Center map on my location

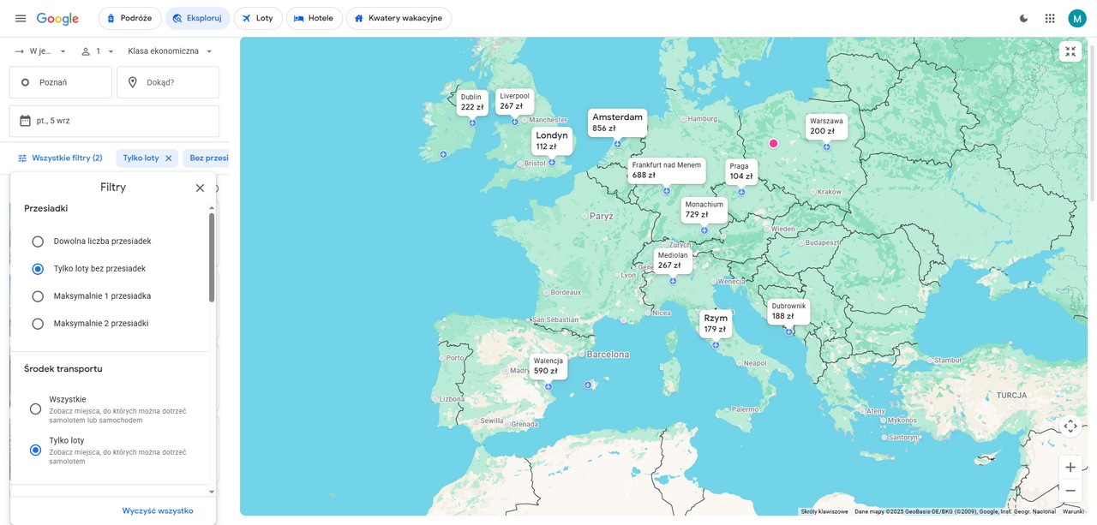pos(1070,426)
